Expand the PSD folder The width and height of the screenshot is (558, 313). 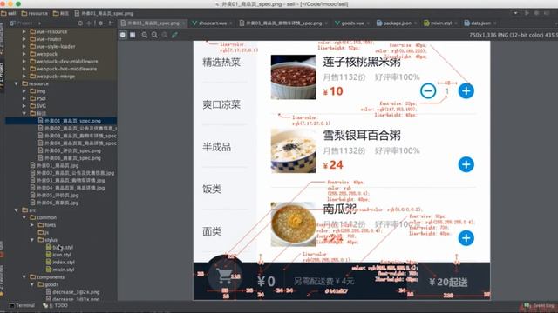24,98
